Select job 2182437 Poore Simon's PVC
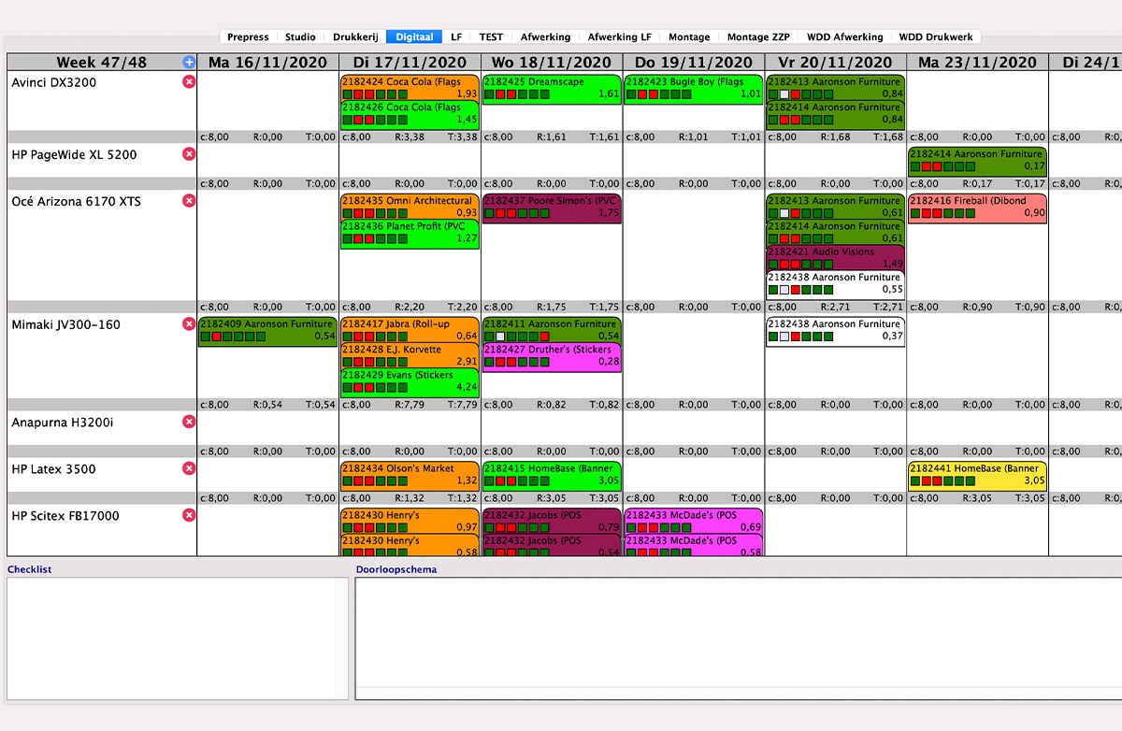This screenshot has height=731, width=1122. [552, 208]
